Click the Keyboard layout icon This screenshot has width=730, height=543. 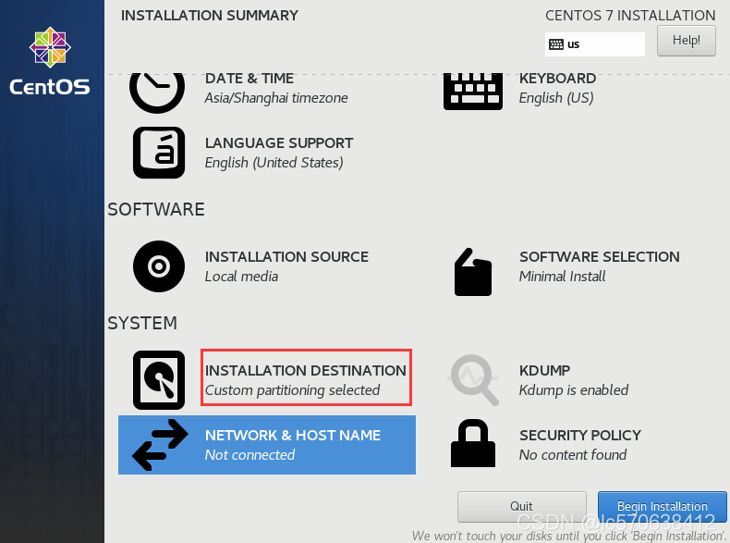[473, 92]
